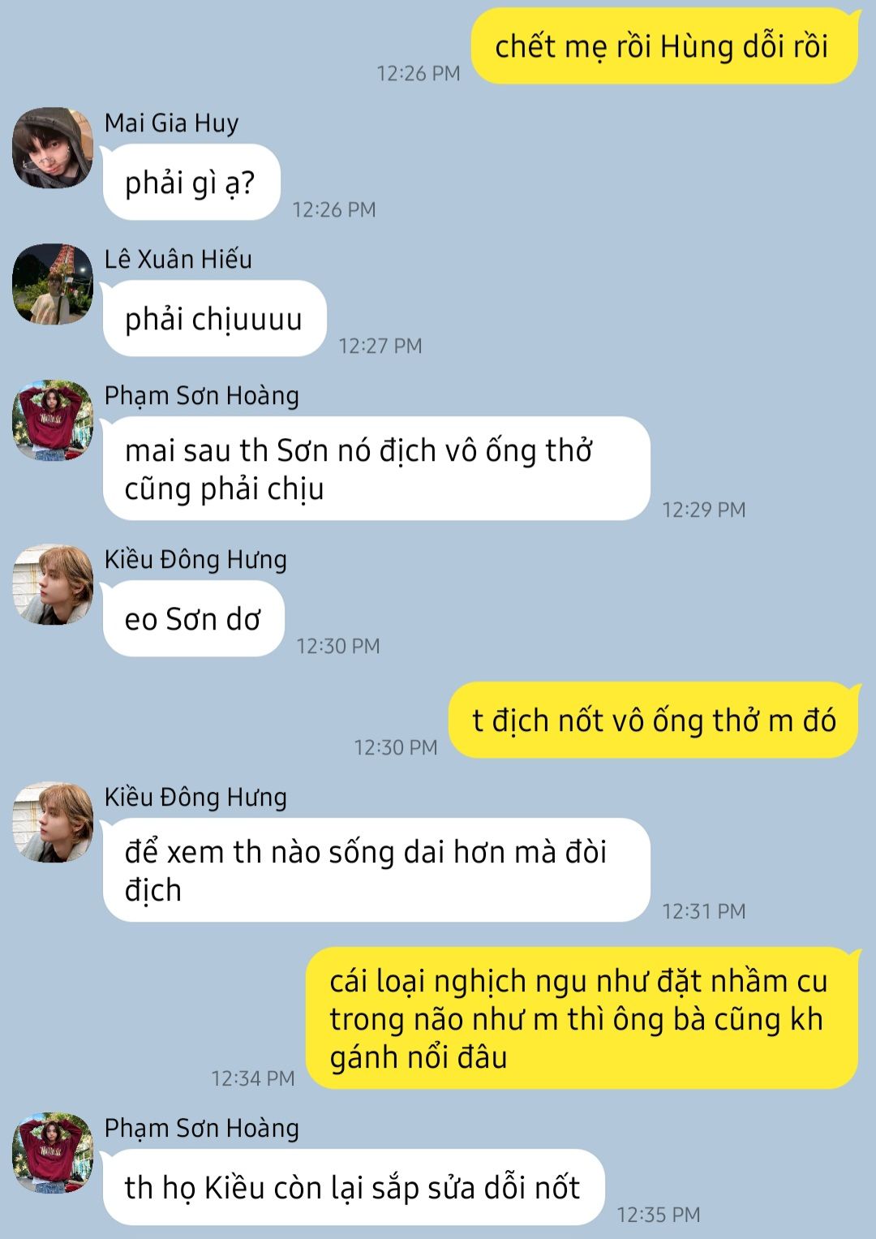Tap Kiều Đông Hưng's avatar next to "eo Sơn dơ"
Image resolution: width=876 pixels, height=1239 pixels.
pos(53,584)
